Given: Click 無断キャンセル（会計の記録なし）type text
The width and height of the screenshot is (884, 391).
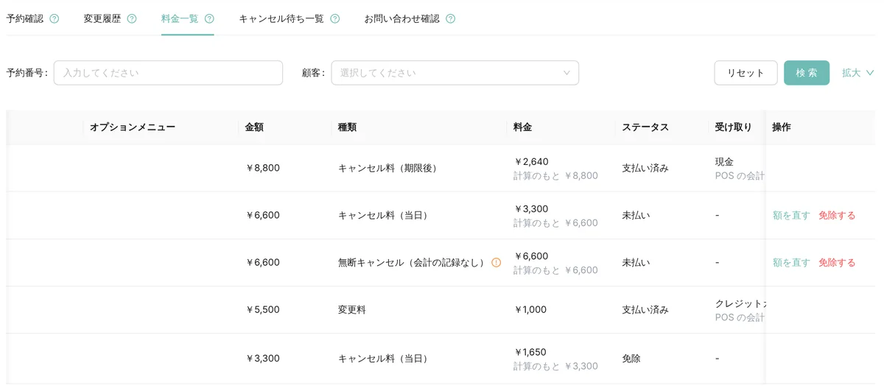Looking at the screenshot, I should point(413,263).
